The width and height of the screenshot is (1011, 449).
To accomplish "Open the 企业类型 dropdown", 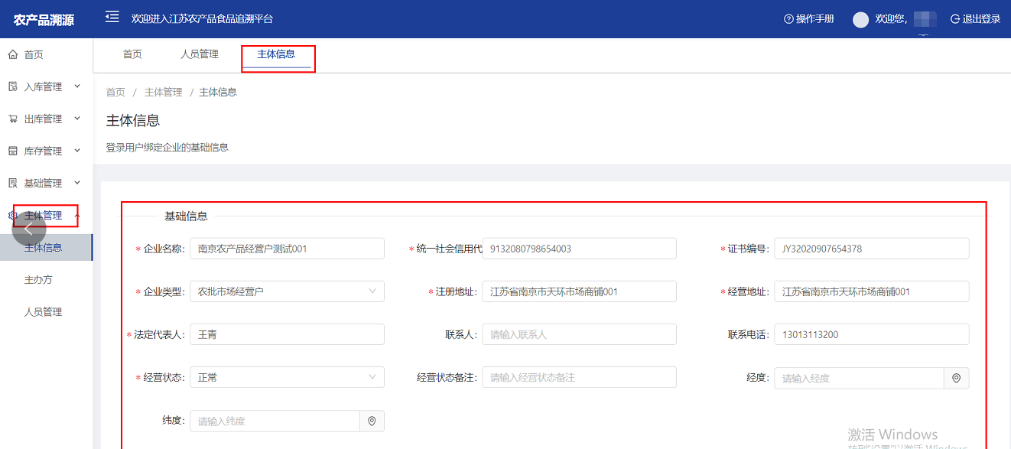I will 287,291.
